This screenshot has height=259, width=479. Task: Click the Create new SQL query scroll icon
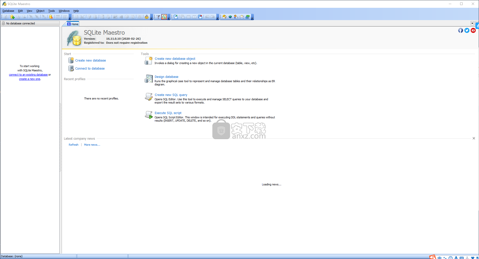148,97
